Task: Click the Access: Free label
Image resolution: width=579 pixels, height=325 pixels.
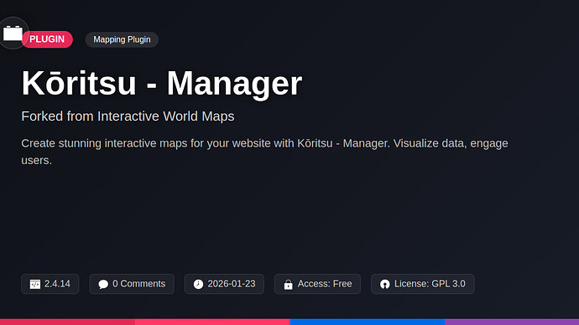Action: click(x=325, y=284)
